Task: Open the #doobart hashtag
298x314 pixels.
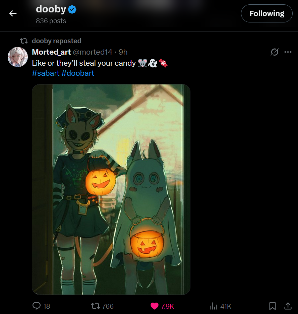Action: coord(78,73)
